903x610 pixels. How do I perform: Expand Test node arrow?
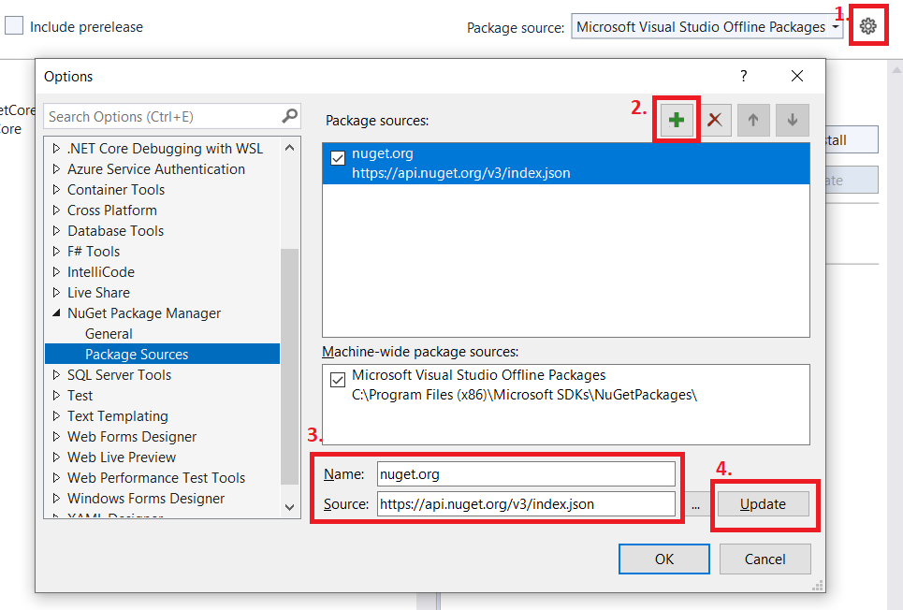56,395
